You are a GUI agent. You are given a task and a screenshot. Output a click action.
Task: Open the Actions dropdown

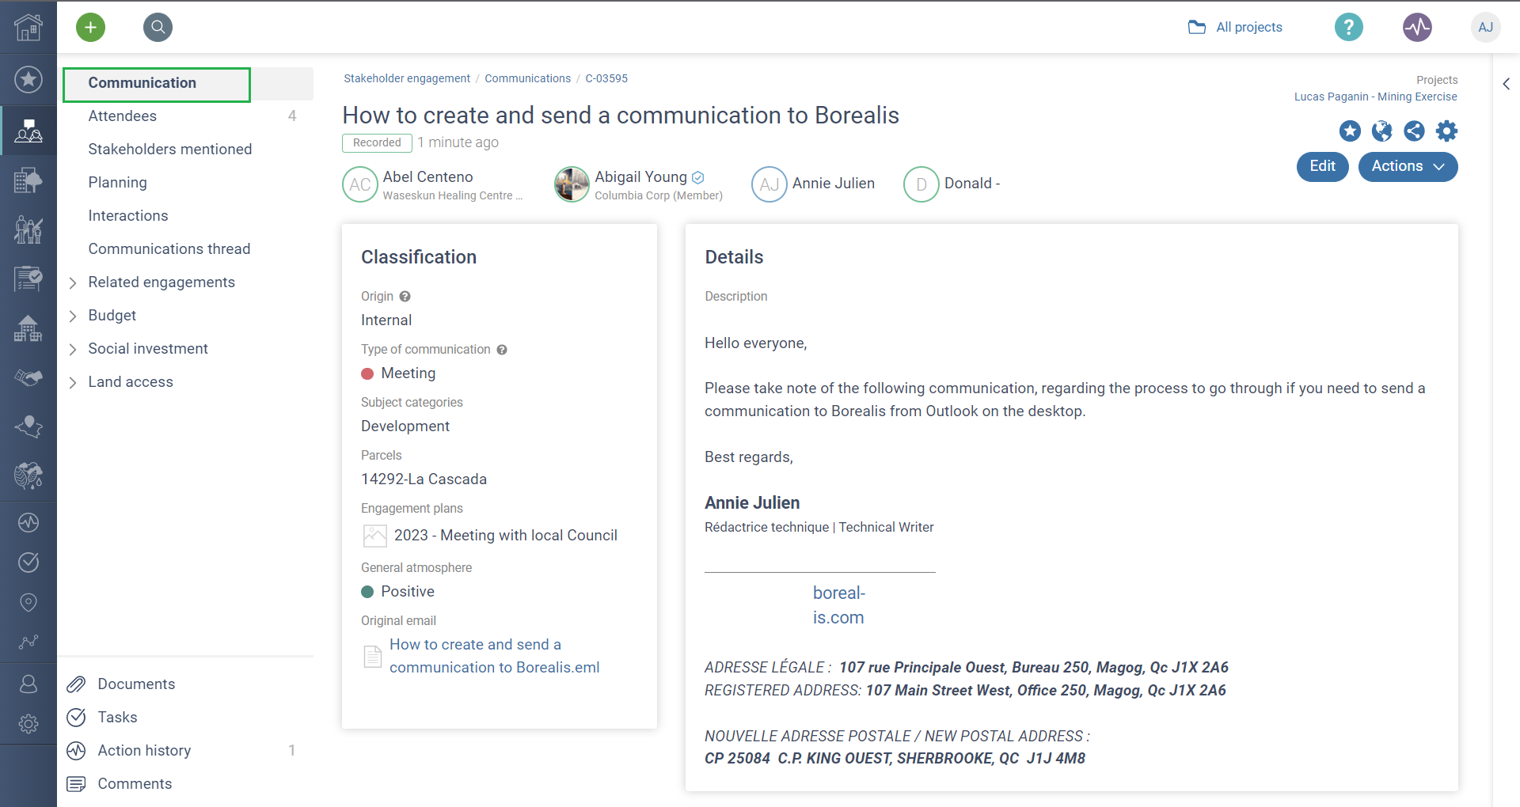[1407, 167]
